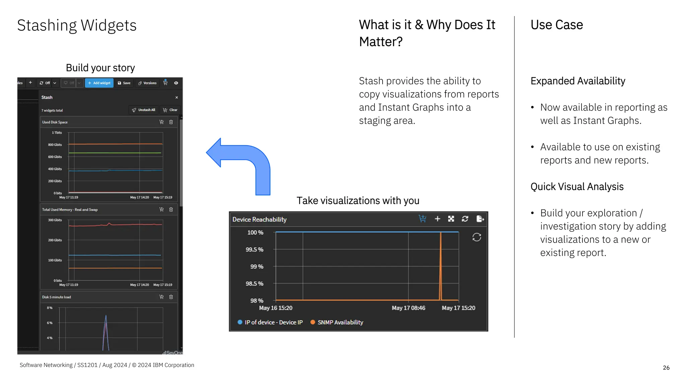The height and width of the screenshot is (386, 686).
Task: Click the Used Disk Space chart area
Action: click(x=116, y=163)
